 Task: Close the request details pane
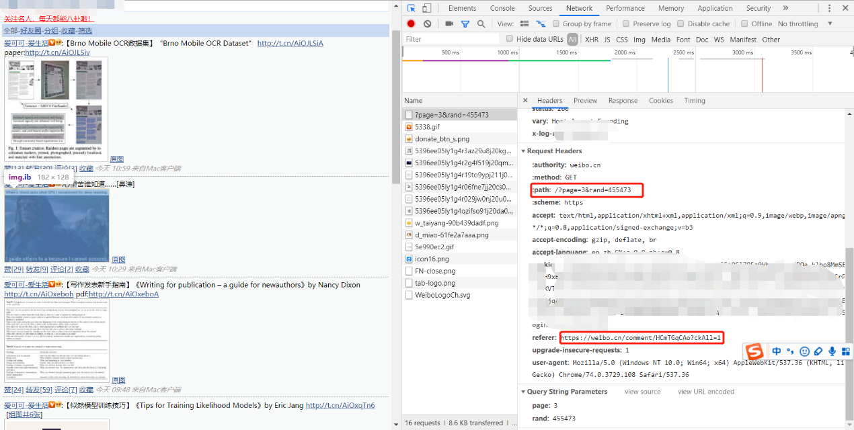coord(525,100)
